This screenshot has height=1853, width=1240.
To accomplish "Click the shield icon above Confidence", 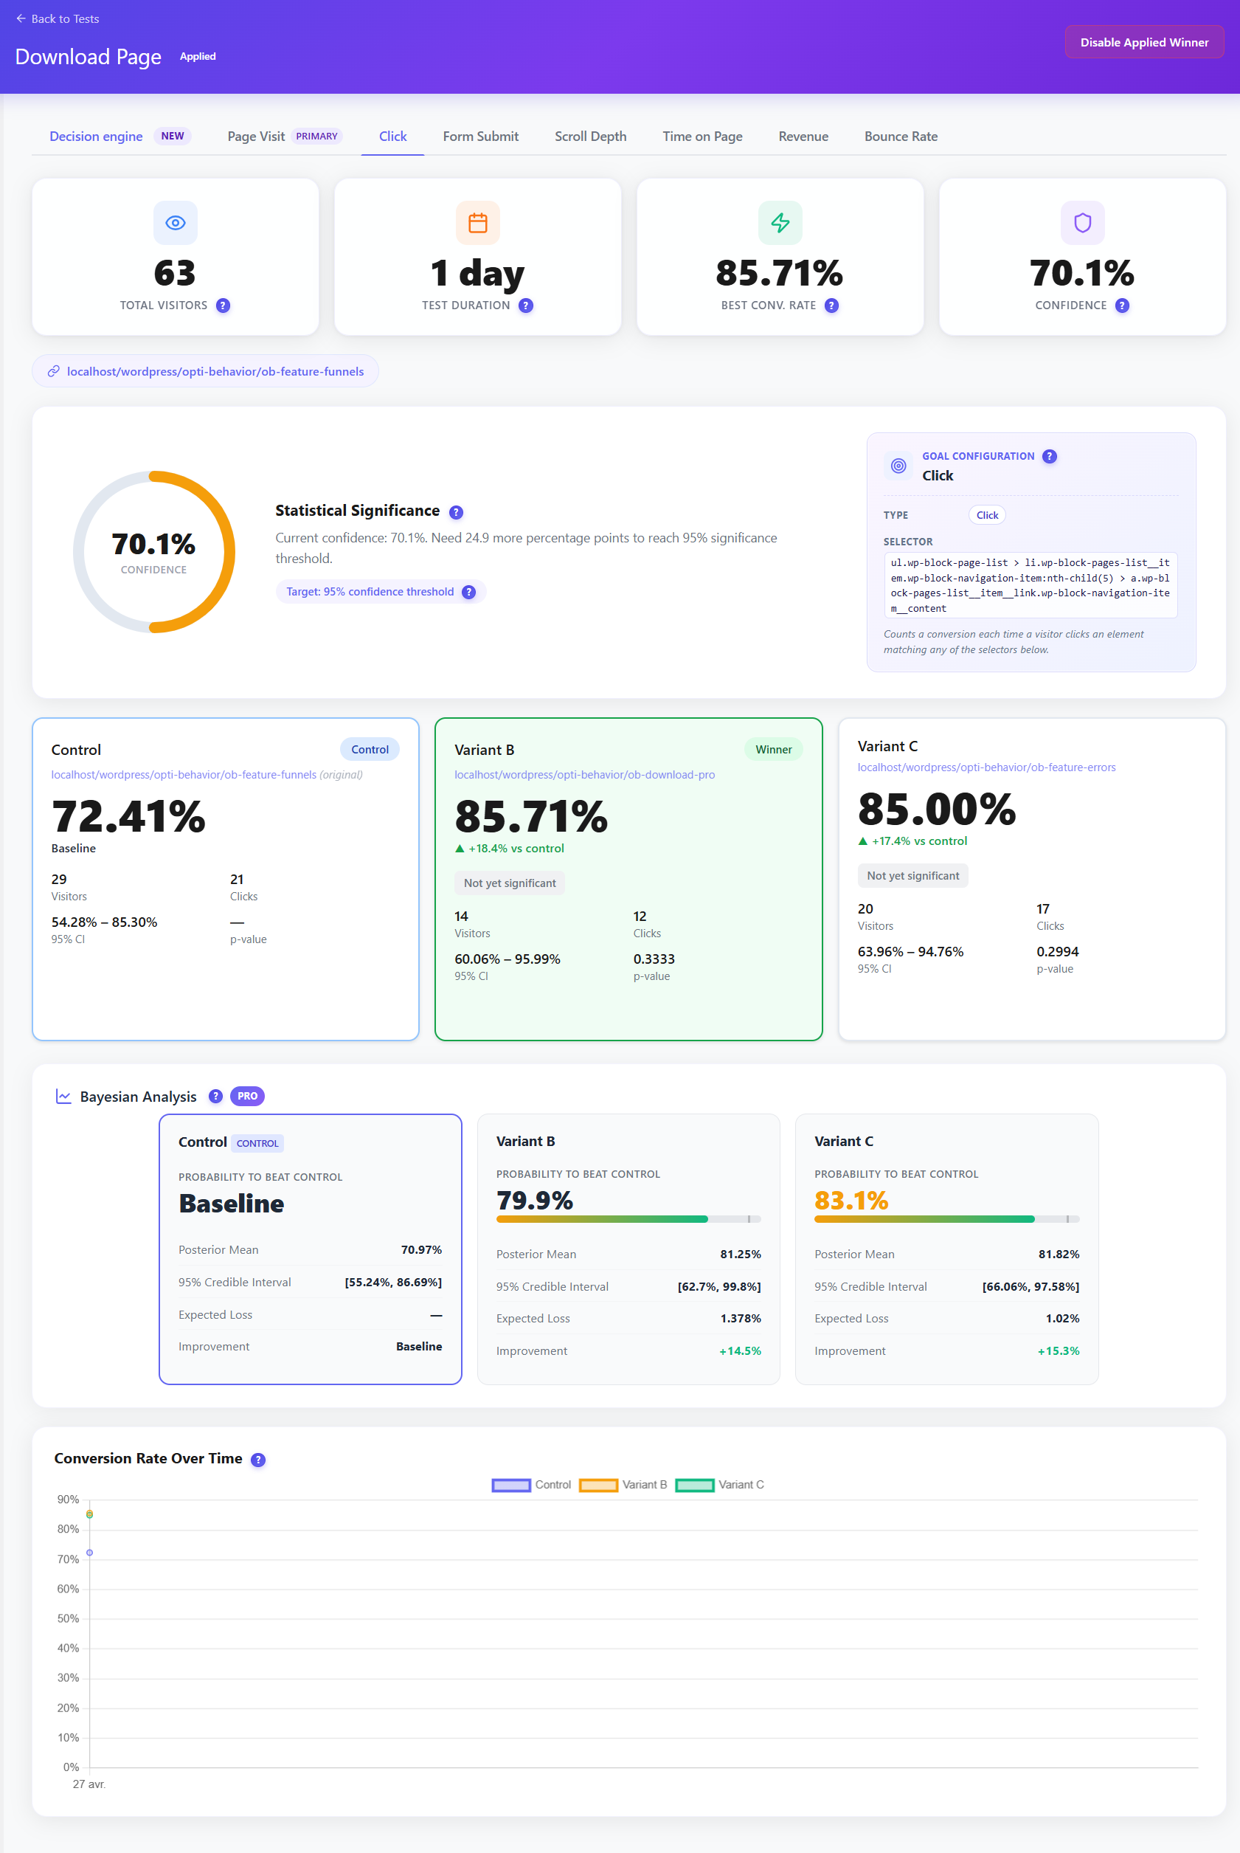I will pyautogui.click(x=1082, y=222).
